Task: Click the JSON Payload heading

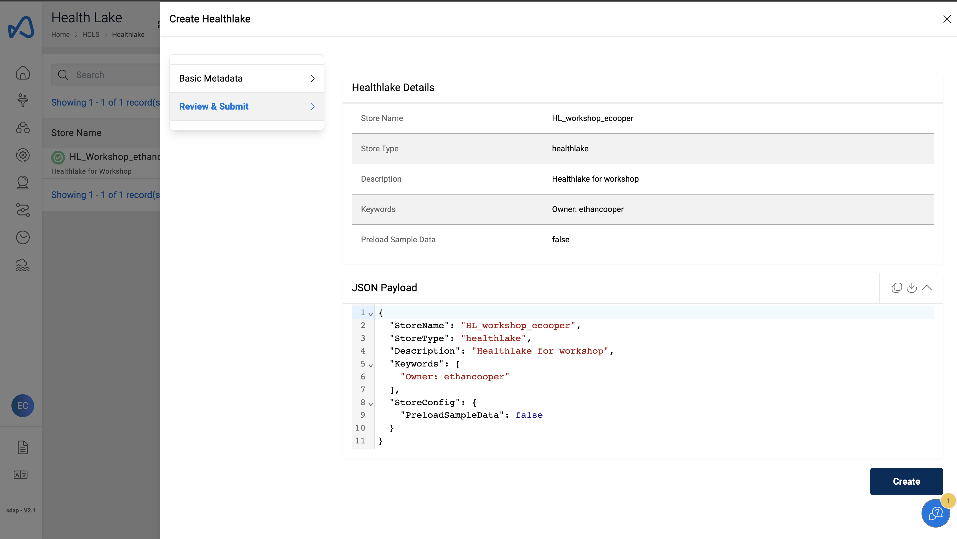Action: tap(384, 288)
